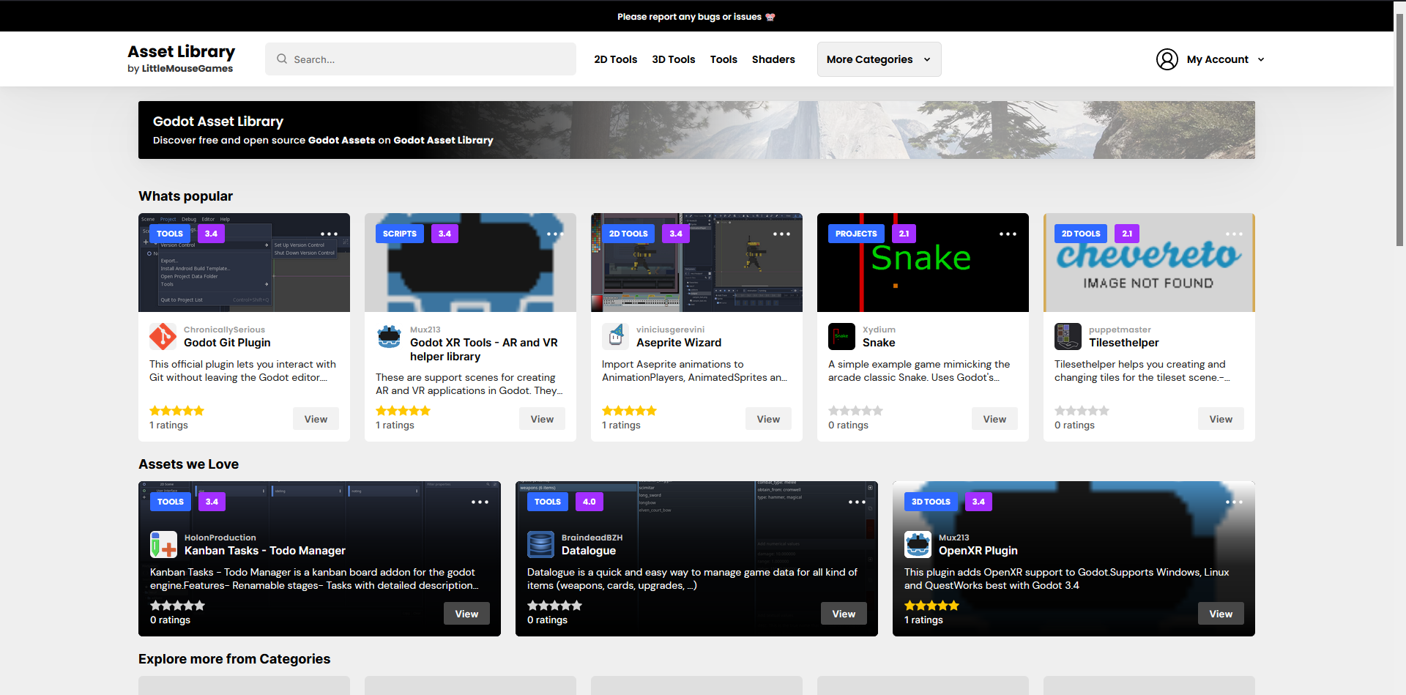The width and height of the screenshot is (1406, 695).
Task: Open the Tools category
Action: (x=724, y=59)
